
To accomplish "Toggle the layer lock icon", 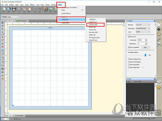I will click(129, 82).
